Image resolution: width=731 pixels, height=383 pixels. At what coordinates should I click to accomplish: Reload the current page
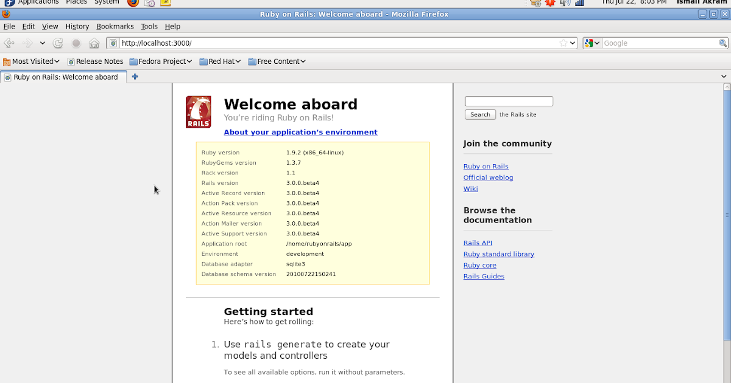pyautogui.click(x=58, y=43)
